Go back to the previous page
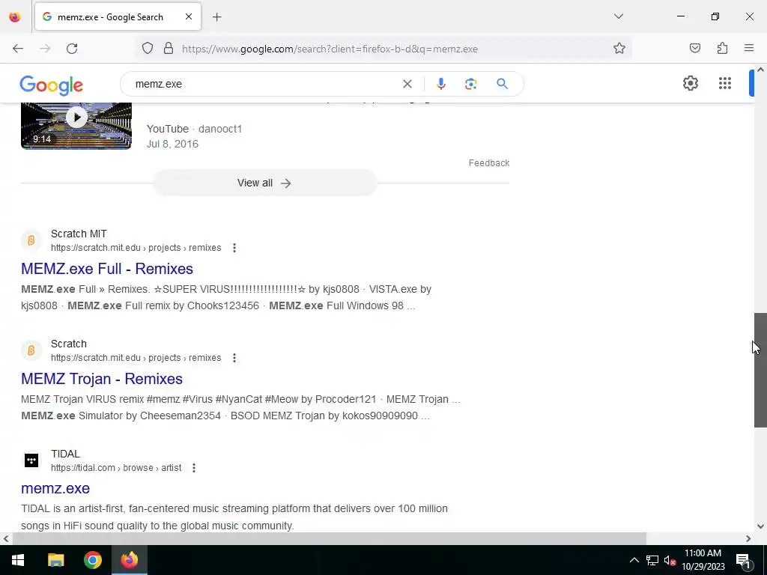 [x=18, y=49]
